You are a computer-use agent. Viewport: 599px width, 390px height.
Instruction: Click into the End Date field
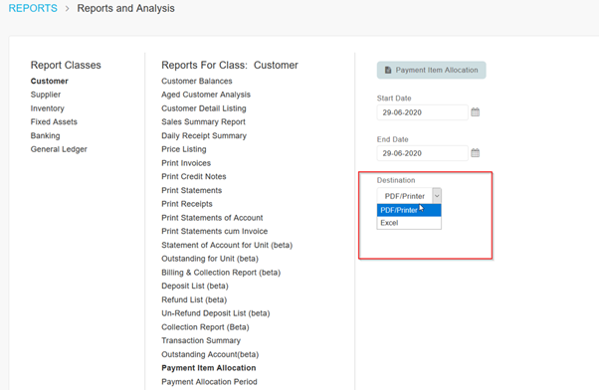(x=422, y=153)
